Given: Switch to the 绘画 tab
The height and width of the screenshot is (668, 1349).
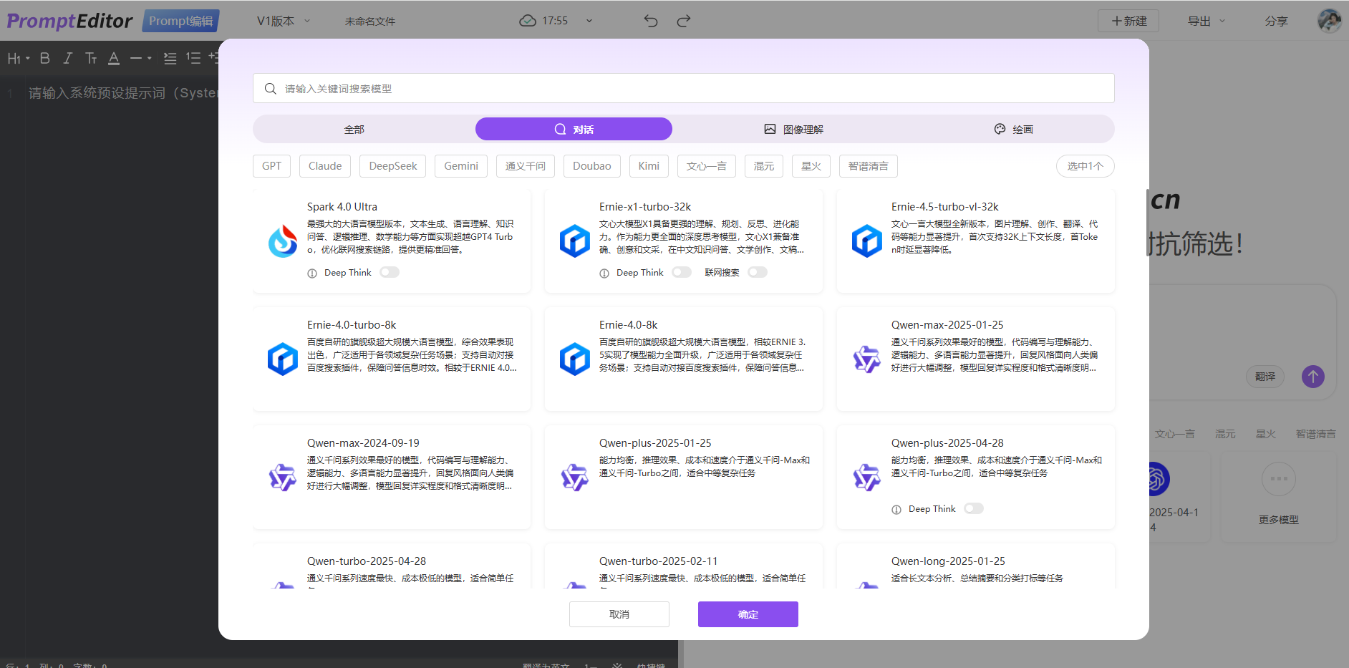Looking at the screenshot, I should (1013, 130).
